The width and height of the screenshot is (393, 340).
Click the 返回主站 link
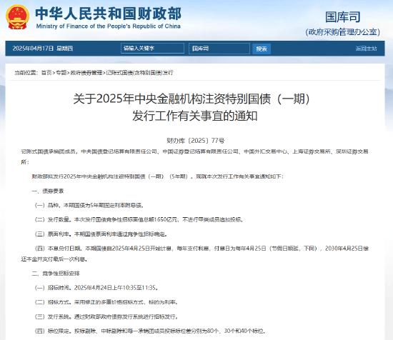[x=366, y=49]
